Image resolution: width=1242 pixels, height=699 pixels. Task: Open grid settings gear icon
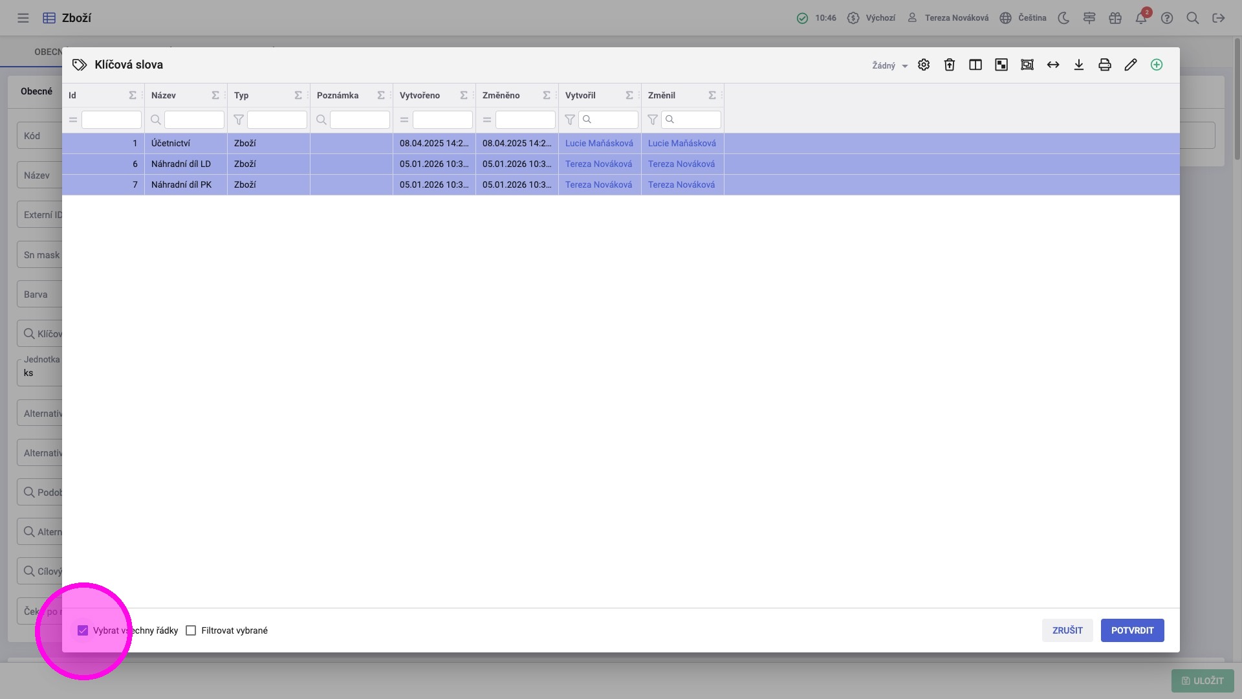(x=924, y=65)
